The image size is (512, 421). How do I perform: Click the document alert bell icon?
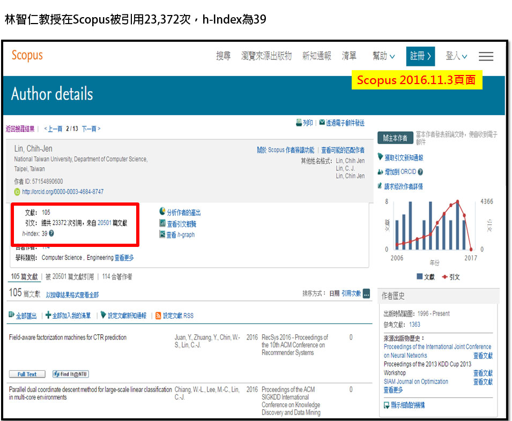(103, 315)
